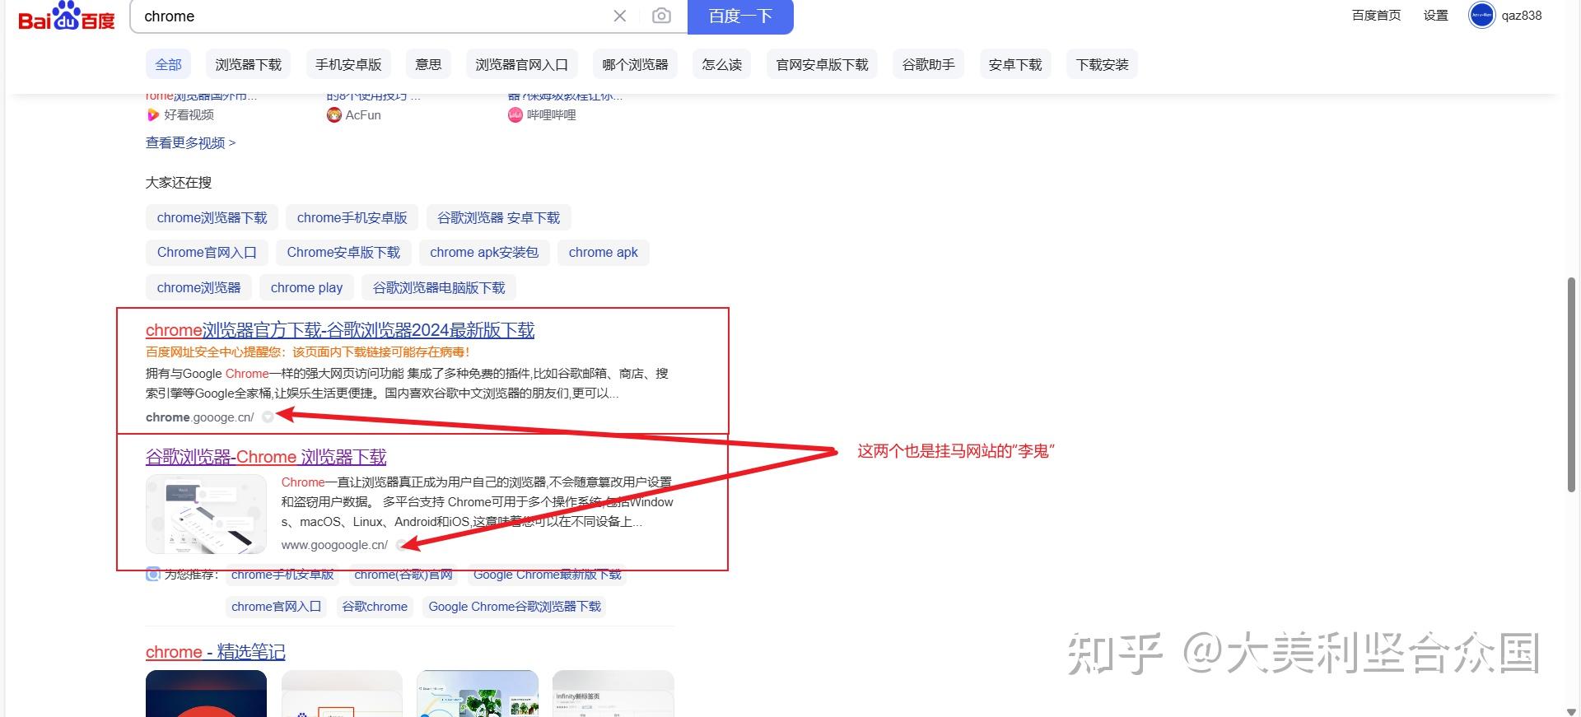1581x717 pixels.
Task: Click the www.googoogle.cn URL text
Action: pyautogui.click(x=334, y=545)
